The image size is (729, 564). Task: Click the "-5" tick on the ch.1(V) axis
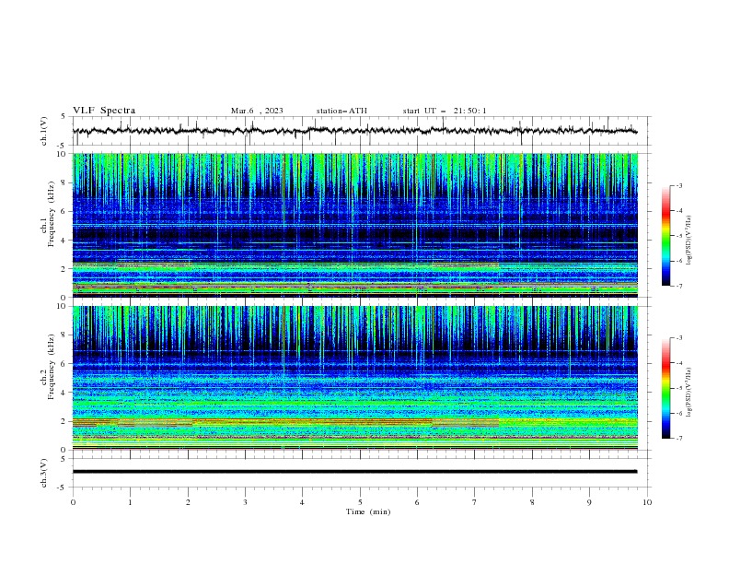[62, 146]
